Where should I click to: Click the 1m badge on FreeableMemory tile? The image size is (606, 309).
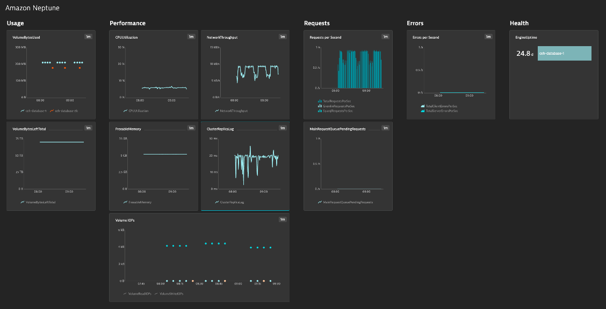(191, 128)
